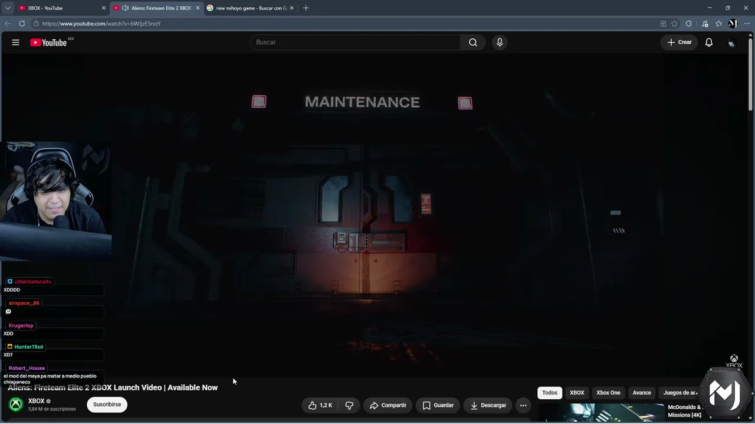Focus the Buscar search field
Viewport: 755px width, 424px height.
(355, 42)
